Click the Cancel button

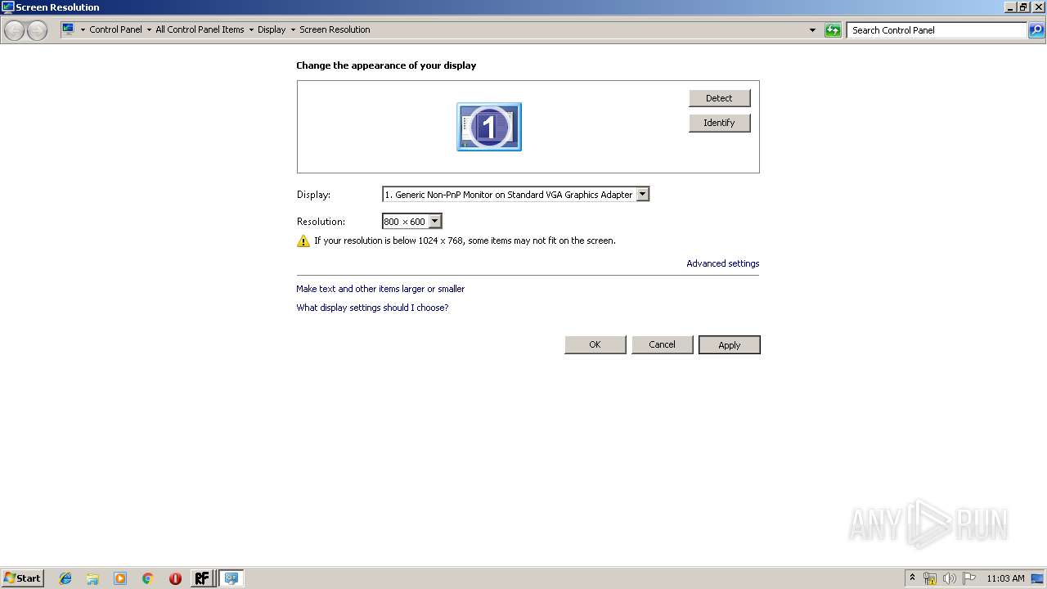662,344
